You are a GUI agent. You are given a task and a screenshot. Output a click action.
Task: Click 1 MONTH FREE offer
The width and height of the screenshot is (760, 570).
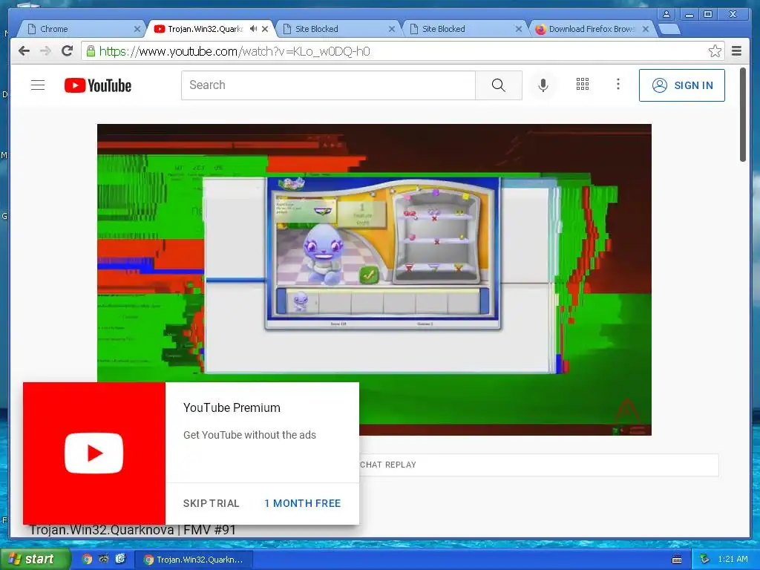coord(303,503)
